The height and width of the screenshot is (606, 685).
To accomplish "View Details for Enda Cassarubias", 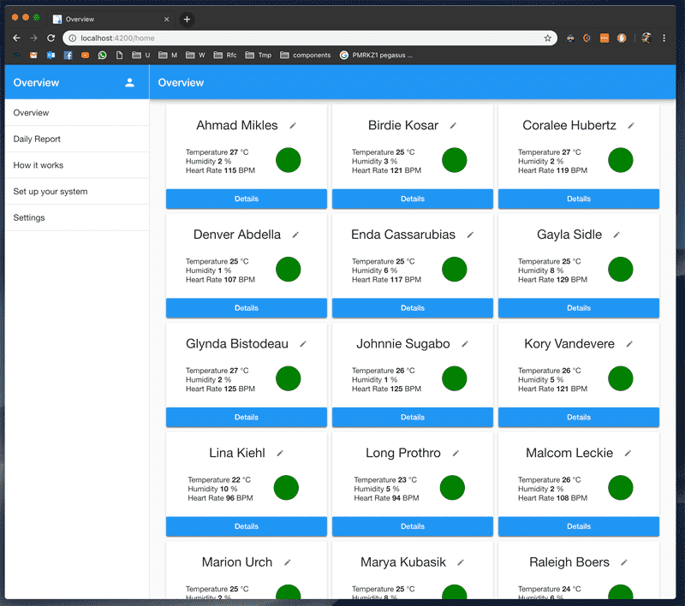I will click(x=413, y=308).
